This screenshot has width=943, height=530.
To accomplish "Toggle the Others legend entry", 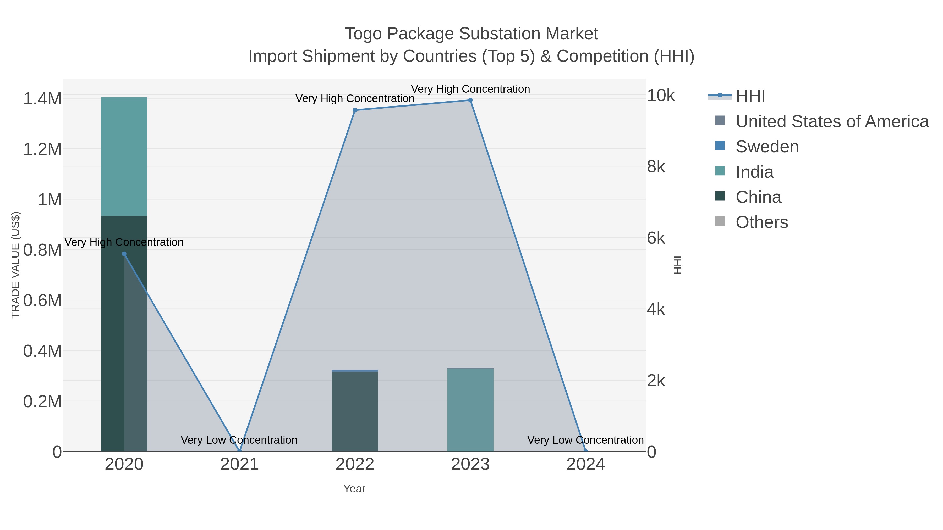I will pos(751,222).
